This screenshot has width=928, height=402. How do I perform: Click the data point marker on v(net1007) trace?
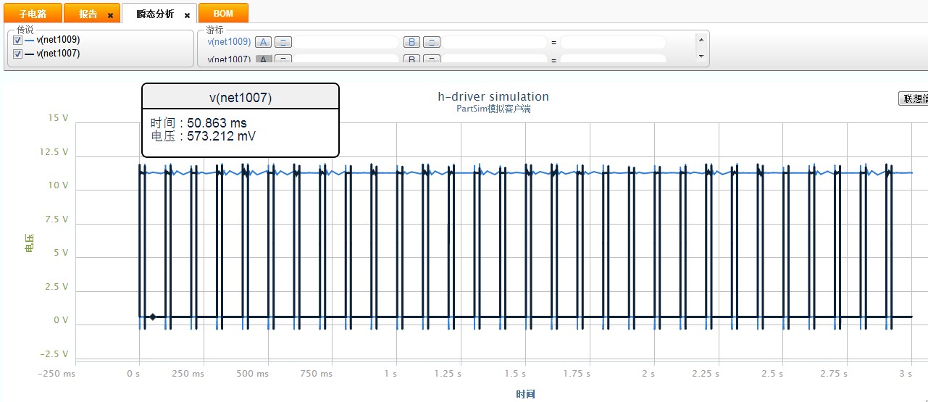[153, 317]
